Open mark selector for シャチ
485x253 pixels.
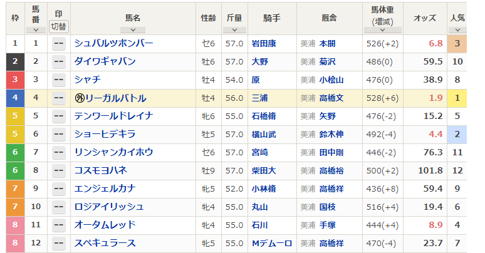pos(58,80)
